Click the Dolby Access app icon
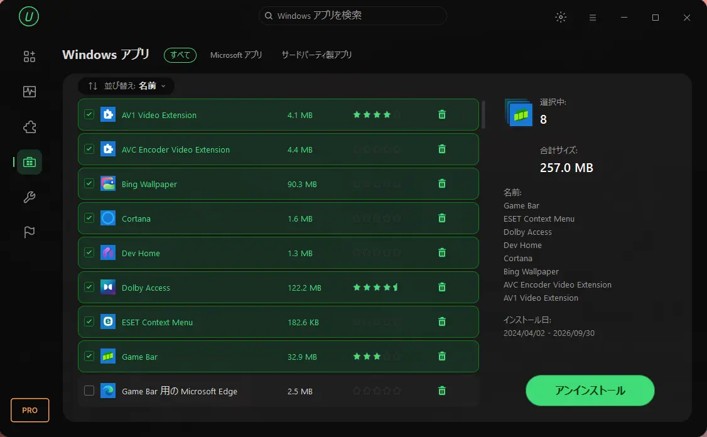707x437 pixels. 108,287
